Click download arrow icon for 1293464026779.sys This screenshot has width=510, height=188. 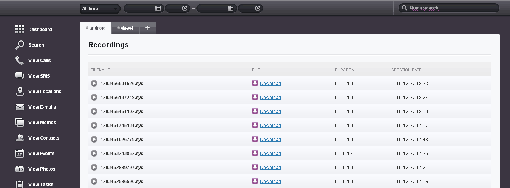[x=255, y=139]
